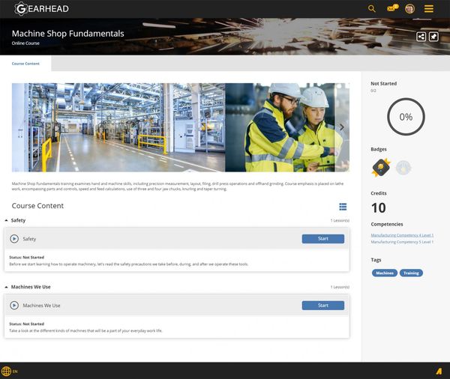This screenshot has height=379, width=450.
Task: Open the hamburger main menu
Action: (x=429, y=9)
